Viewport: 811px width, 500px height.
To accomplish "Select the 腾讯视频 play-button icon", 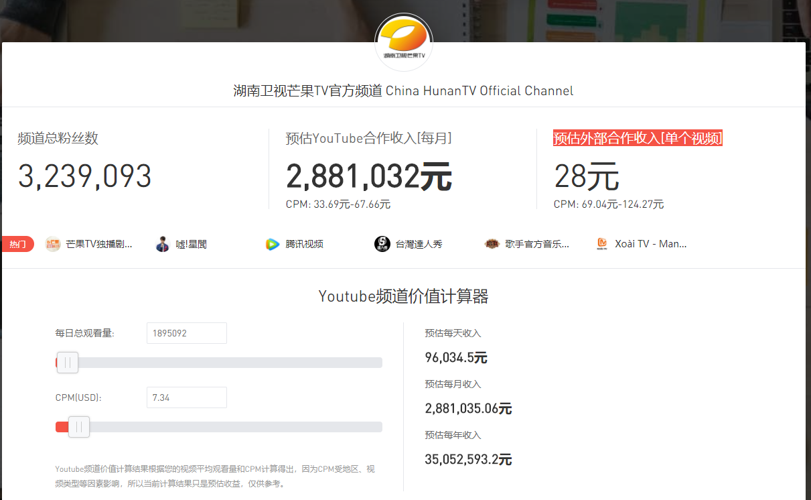I will pos(272,244).
